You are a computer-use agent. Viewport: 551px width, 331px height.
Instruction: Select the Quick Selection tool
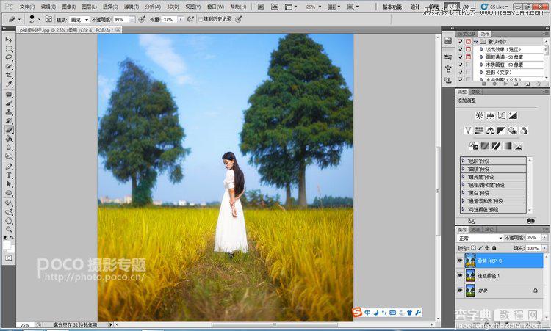tap(9, 66)
